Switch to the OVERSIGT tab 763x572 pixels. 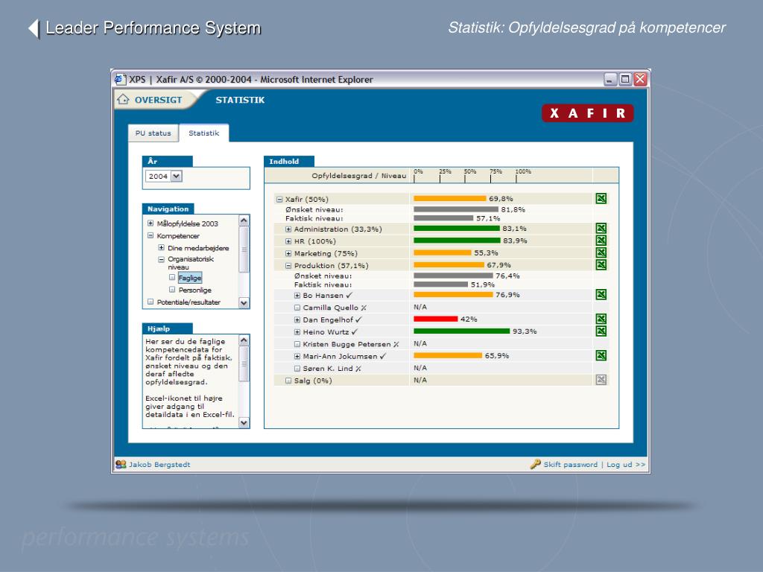pyautogui.click(x=158, y=100)
